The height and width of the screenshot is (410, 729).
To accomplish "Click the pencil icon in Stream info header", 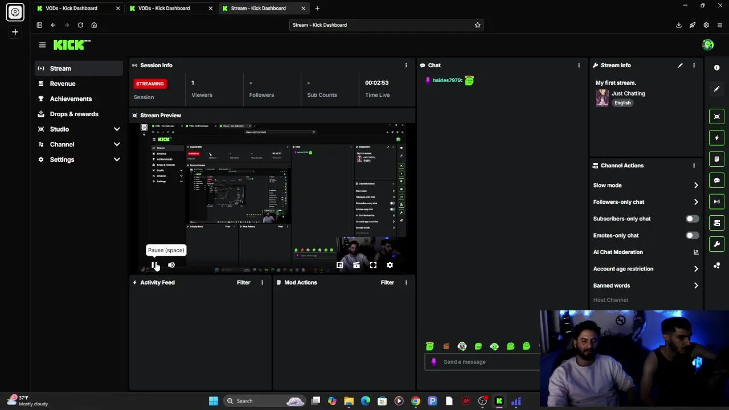I will 680,65.
